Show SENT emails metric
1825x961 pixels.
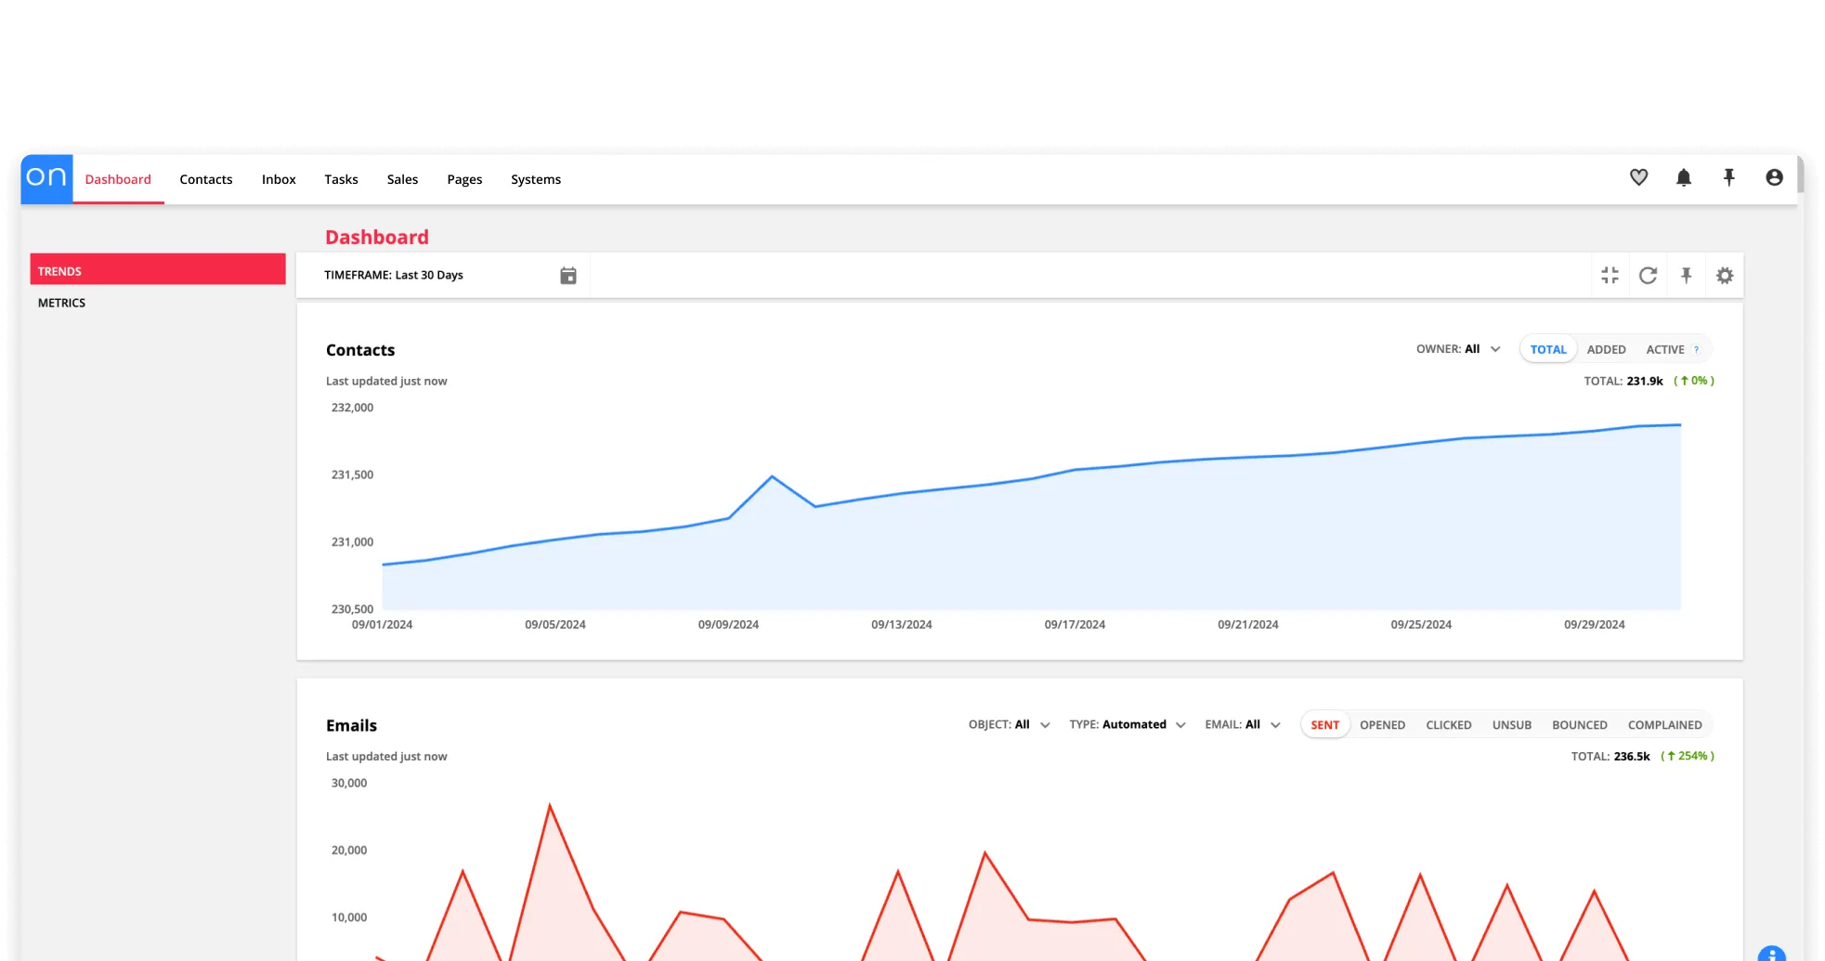coord(1325,725)
